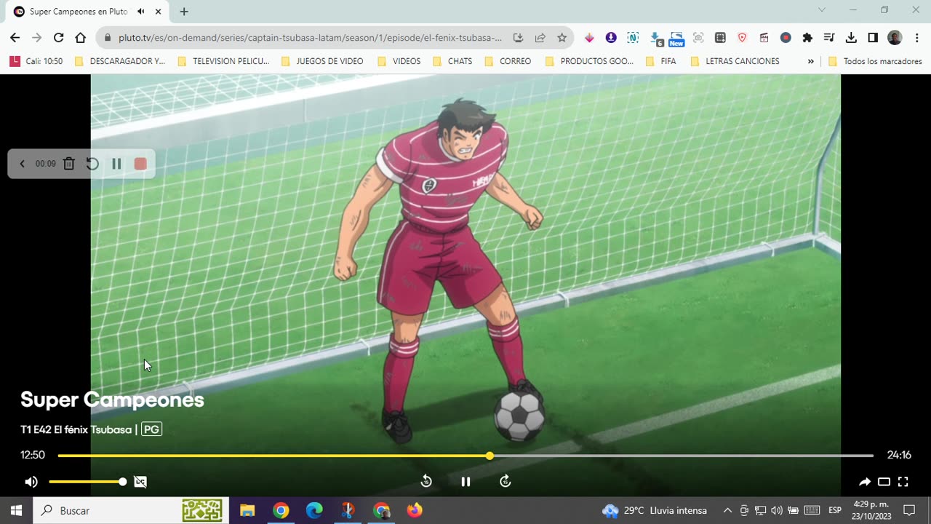Open the pink download arrow extension
Image resolution: width=931 pixels, height=524 pixels.
pos(589,38)
